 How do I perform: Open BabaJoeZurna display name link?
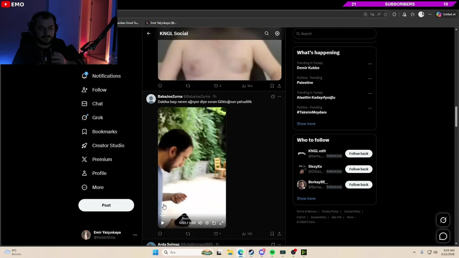click(x=170, y=96)
